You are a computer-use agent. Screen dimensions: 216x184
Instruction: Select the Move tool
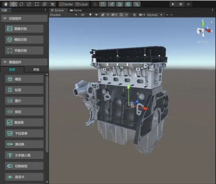click(13, 4)
